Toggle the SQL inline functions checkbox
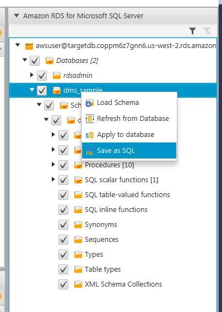 tap(63, 210)
